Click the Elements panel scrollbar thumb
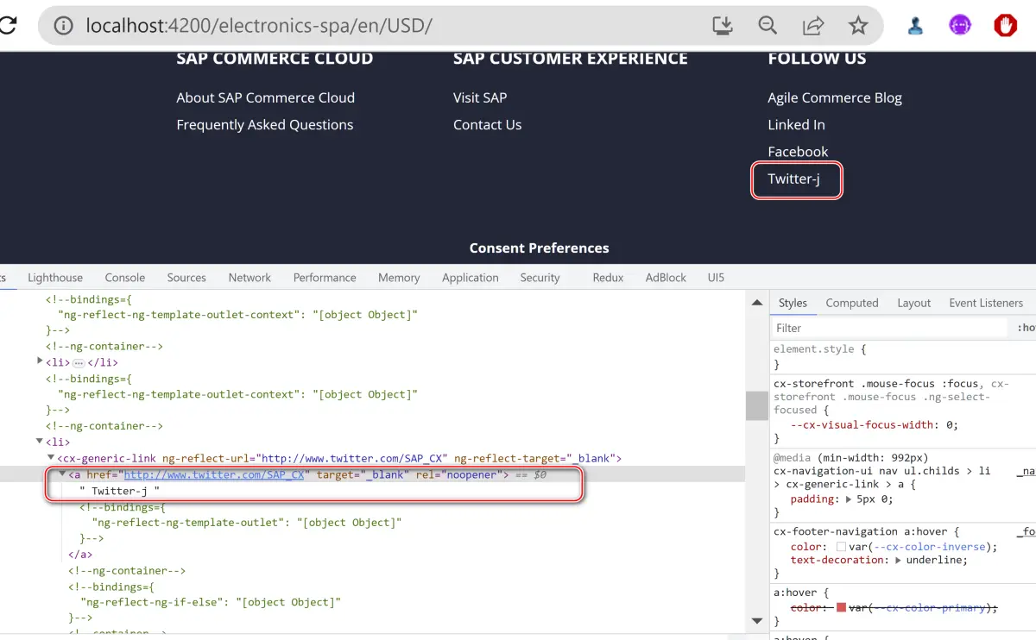Viewport: 1036px width, 640px height. pos(757,405)
